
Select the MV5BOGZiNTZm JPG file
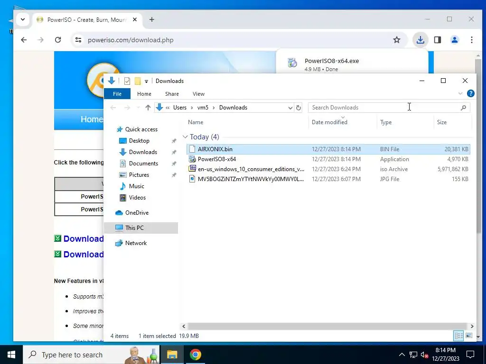pyautogui.click(x=328, y=179)
